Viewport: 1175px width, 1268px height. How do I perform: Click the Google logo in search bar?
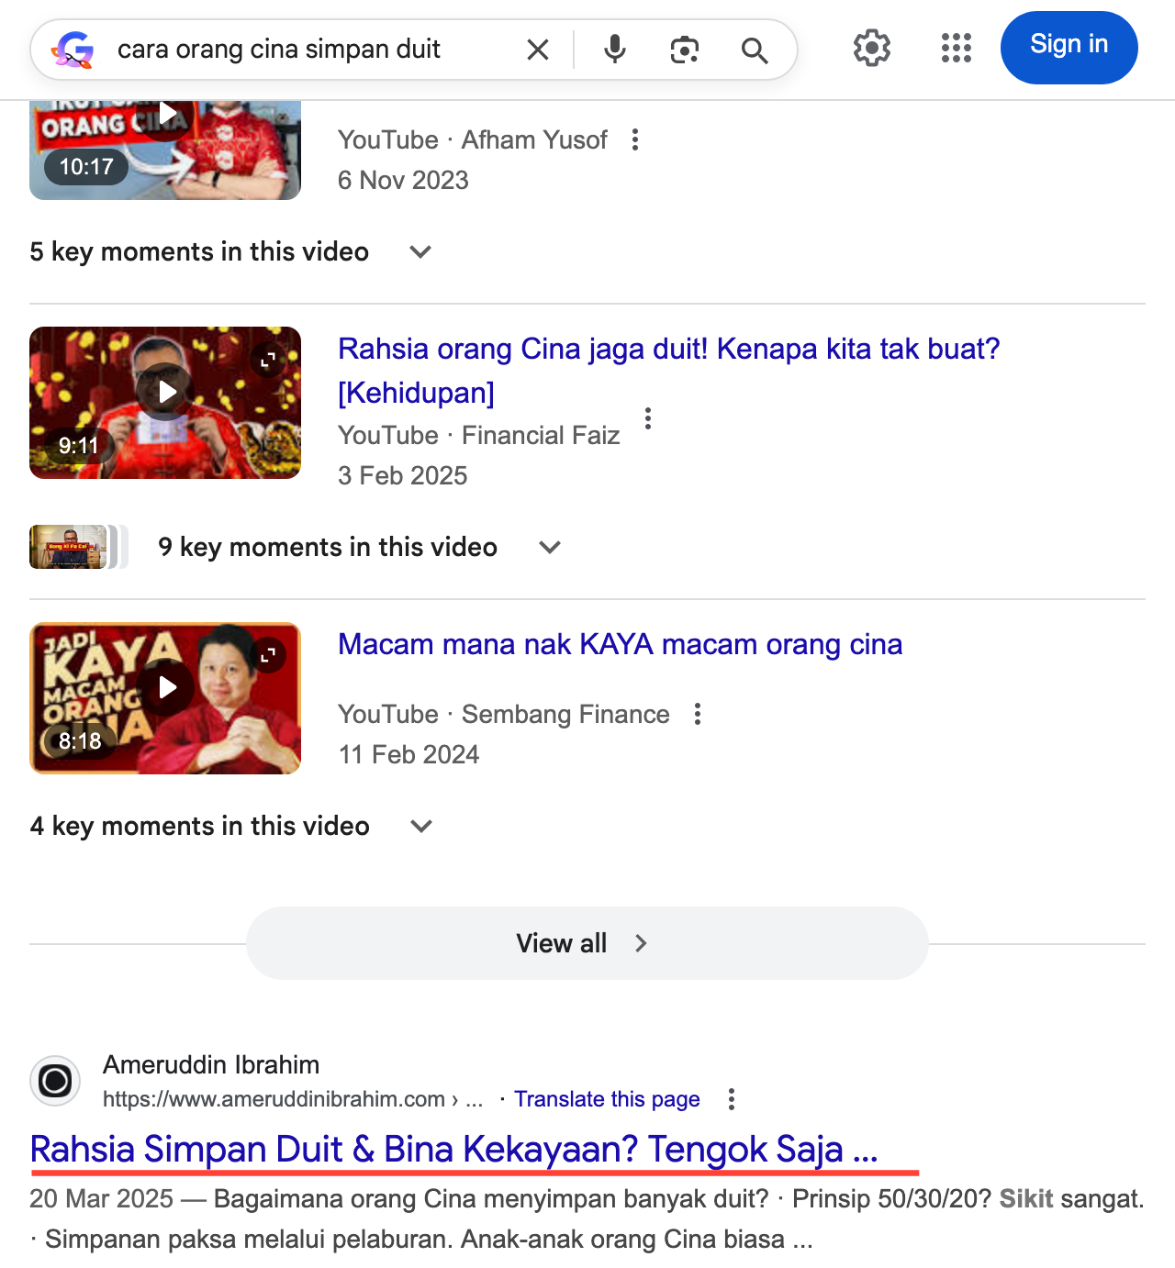[x=73, y=50]
